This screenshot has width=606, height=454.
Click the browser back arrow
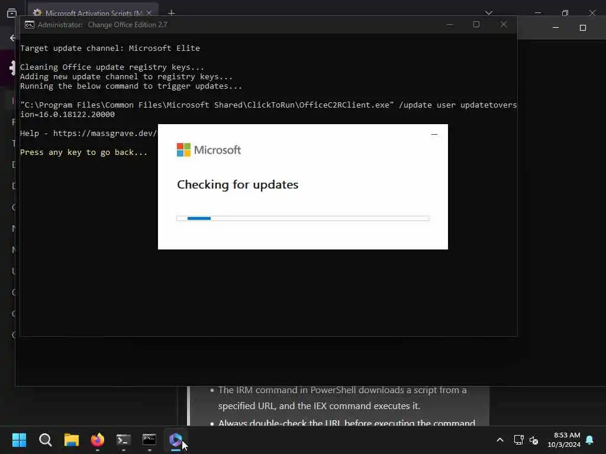point(13,38)
